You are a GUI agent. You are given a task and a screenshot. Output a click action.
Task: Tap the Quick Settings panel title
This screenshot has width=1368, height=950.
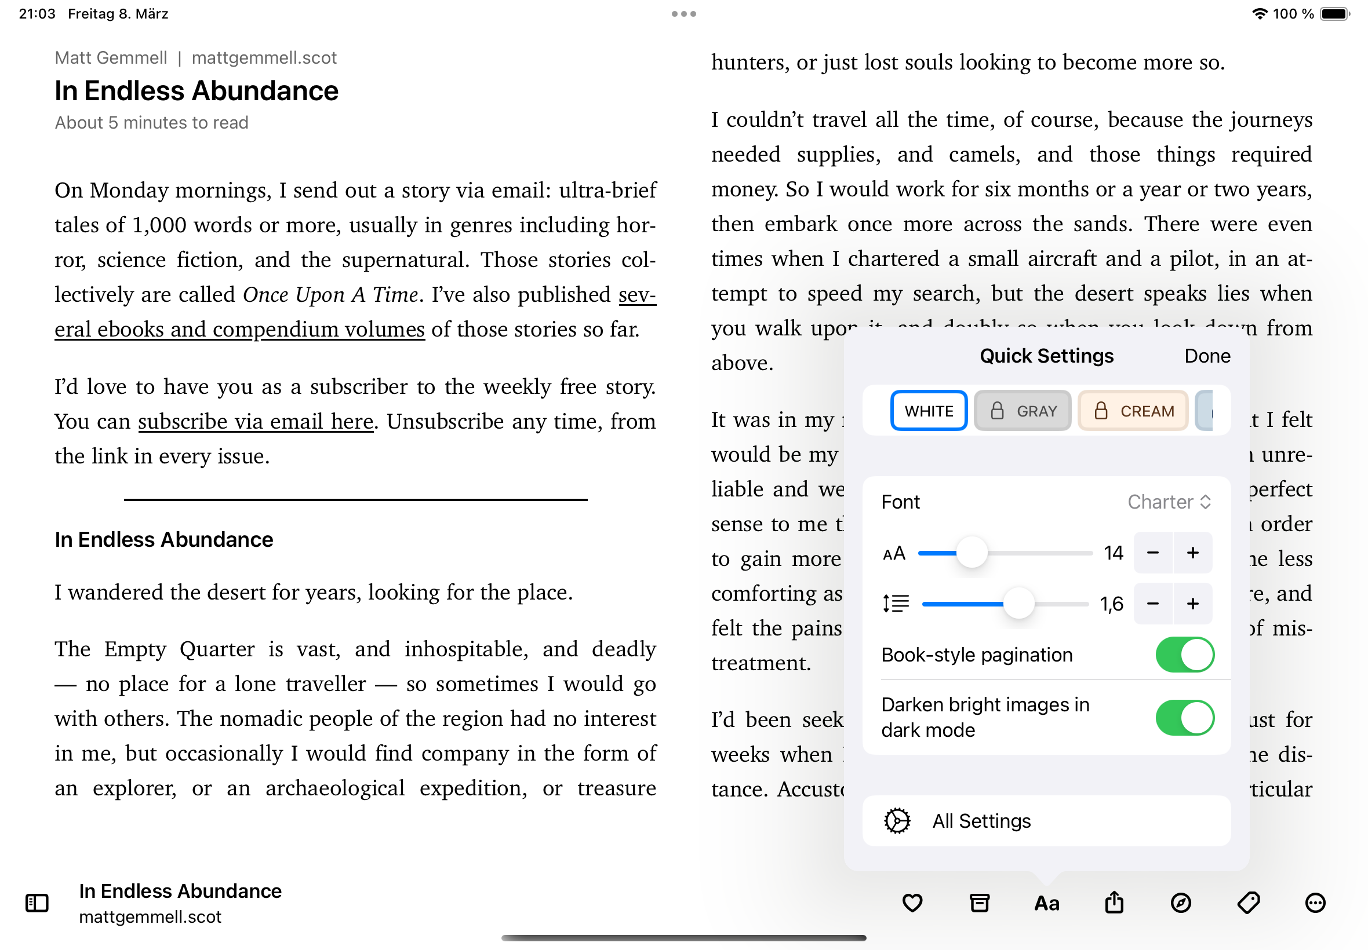1046,356
